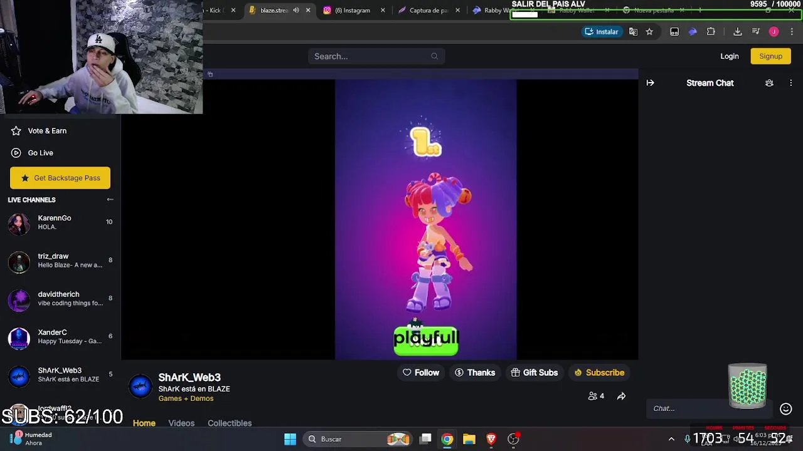Screen dimensions: 803x451
Task: Open OBS Studio from the taskbar
Action: (513, 439)
